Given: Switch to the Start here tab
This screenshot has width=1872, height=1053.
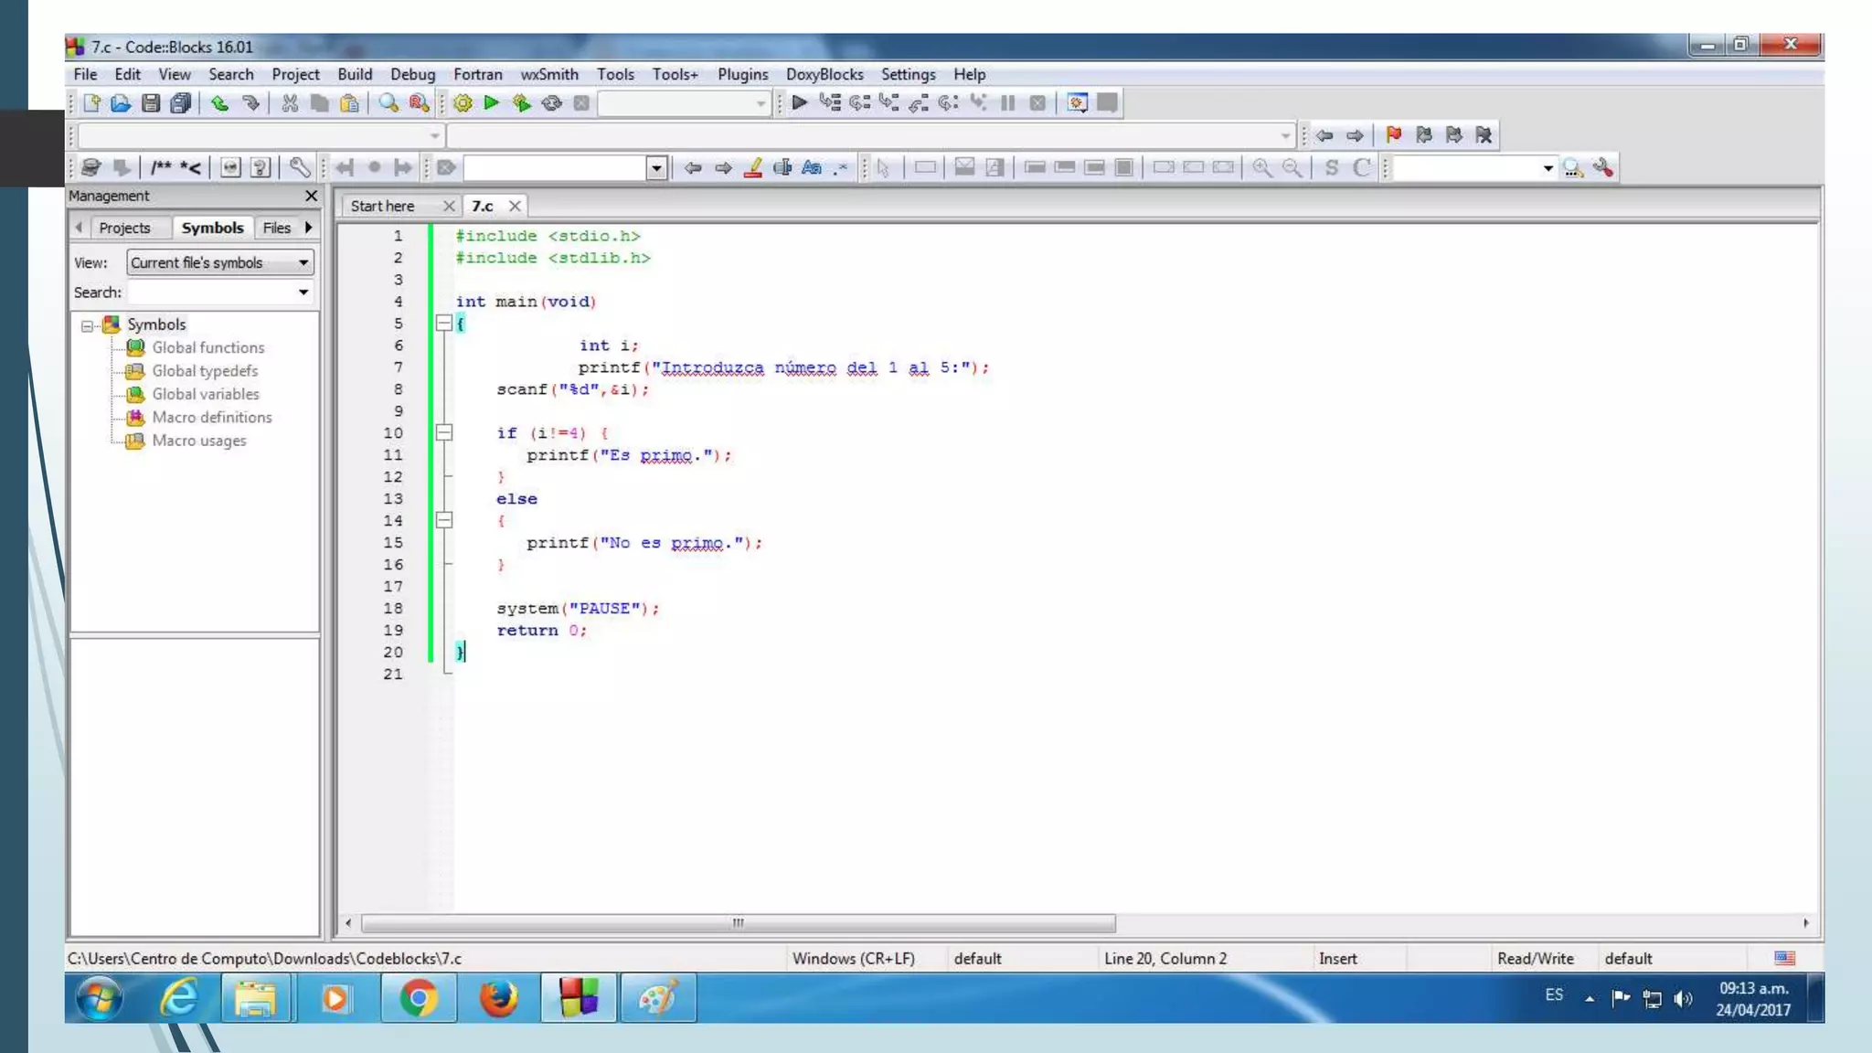Looking at the screenshot, I should tap(382, 206).
